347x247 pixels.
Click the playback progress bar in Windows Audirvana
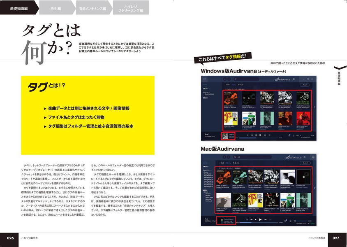coord(259,138)
